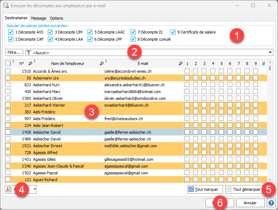Open the Options tab

pyautogui.click(x=56, y=18)
